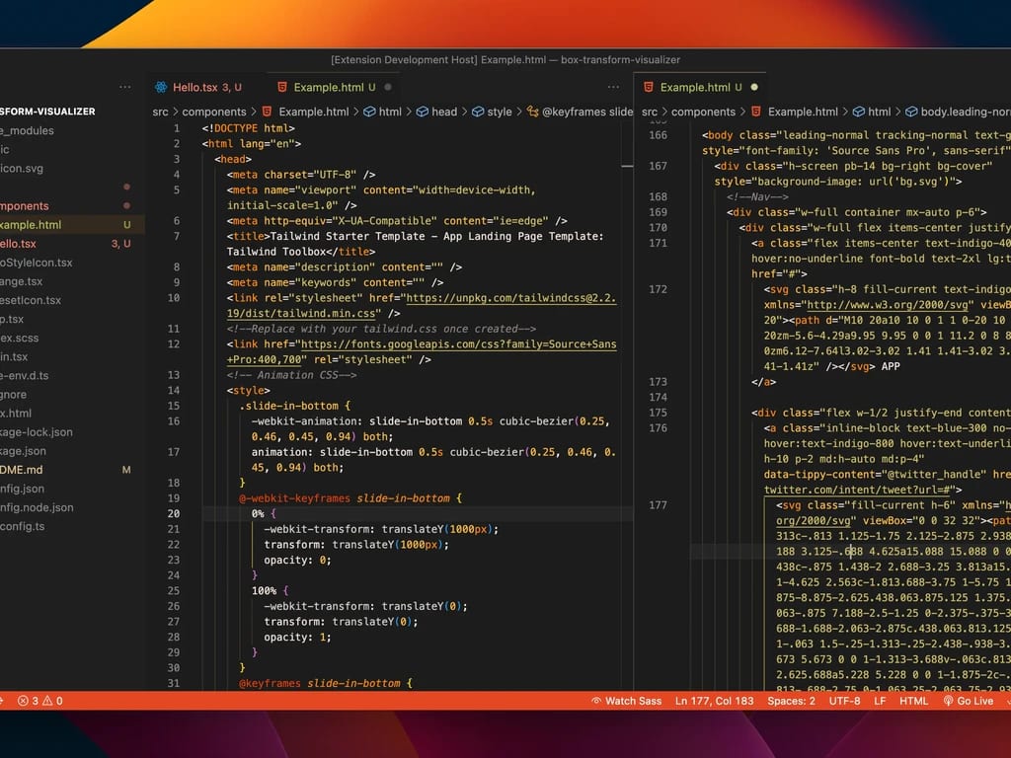Open 'xample.html' in explorer tree

pyautogui.click(x=31, y=225)
